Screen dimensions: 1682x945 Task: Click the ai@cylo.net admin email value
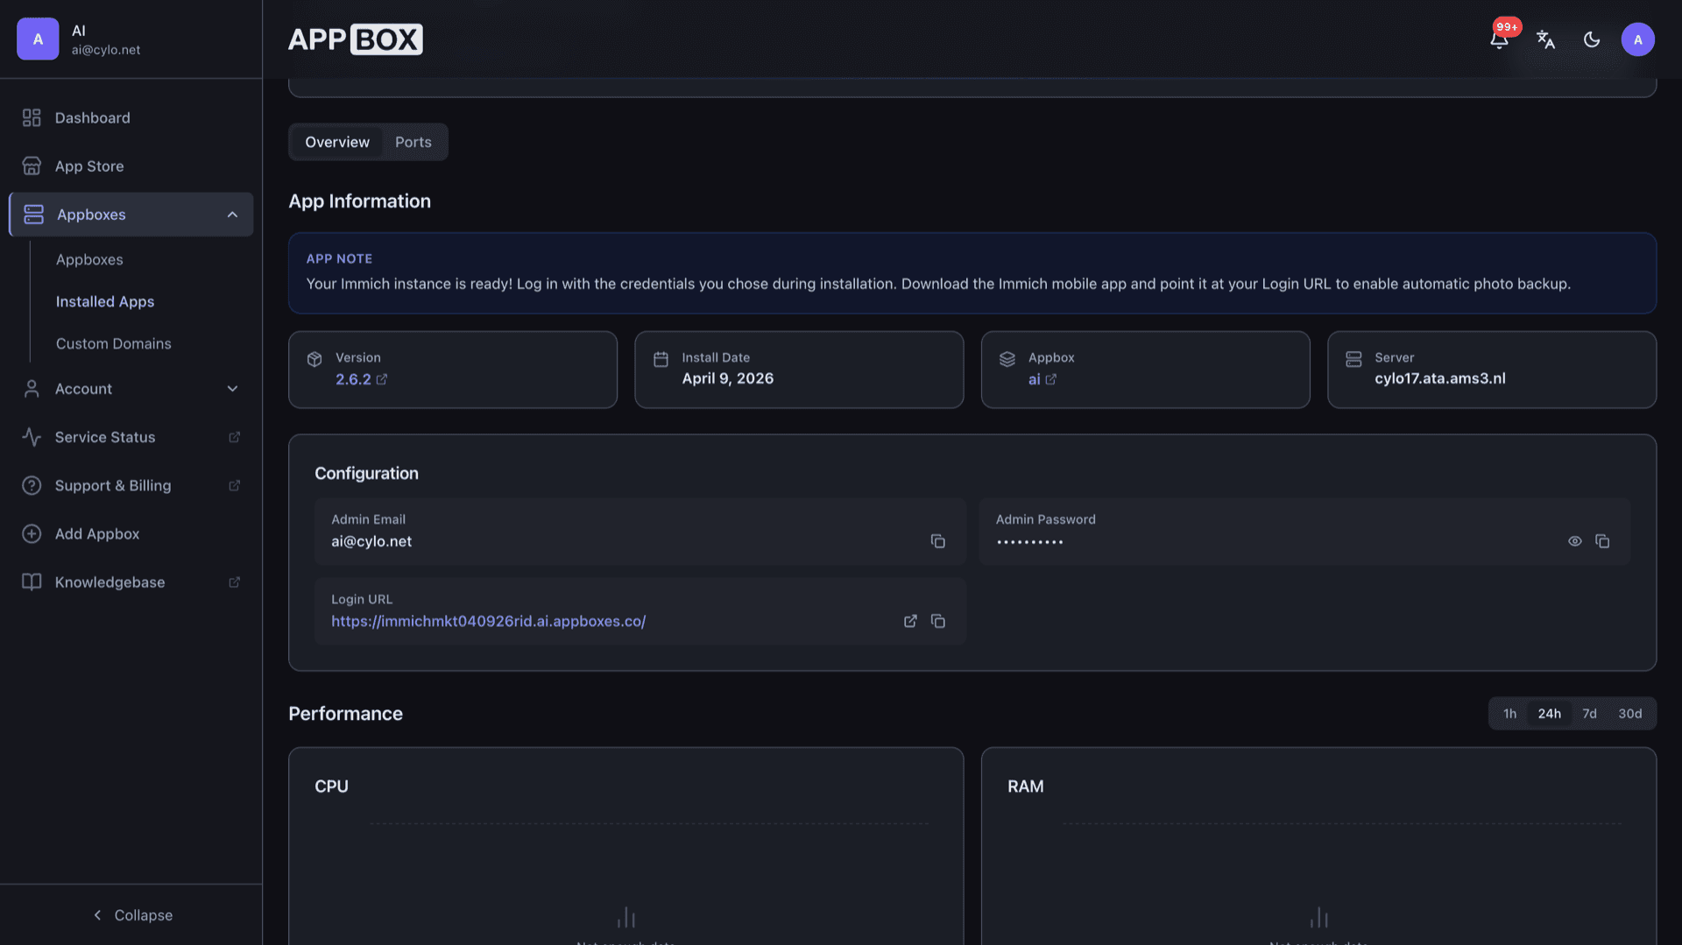pyautogui.click(x=371, y=541)
